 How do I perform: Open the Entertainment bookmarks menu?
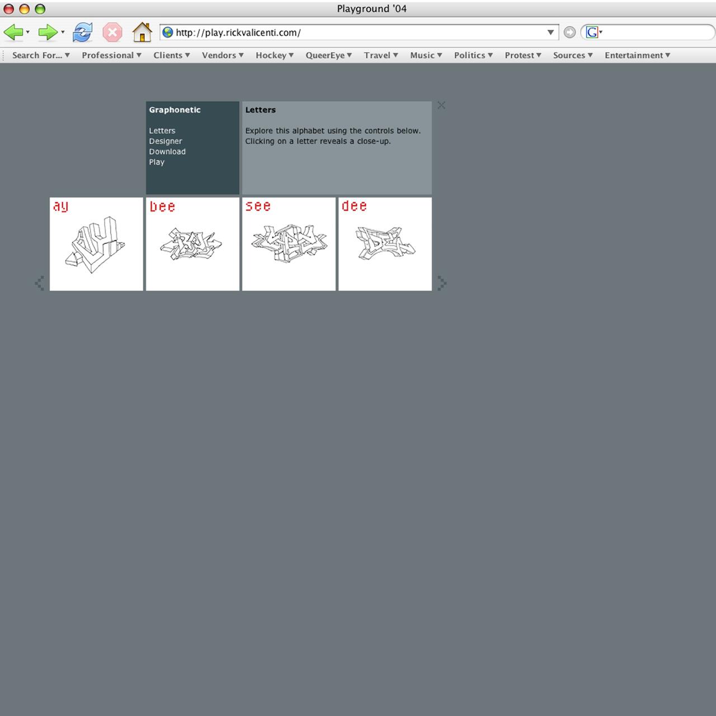point(637,55)
